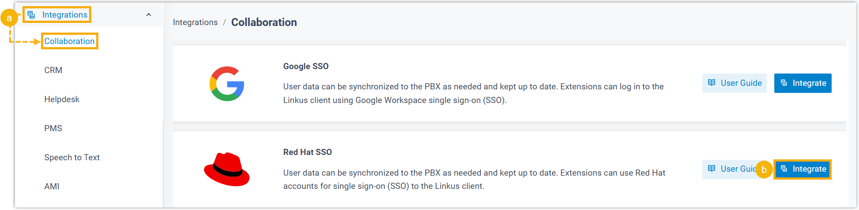
Task: Click the orange 'b' step marker
Action: click(764, 169)
